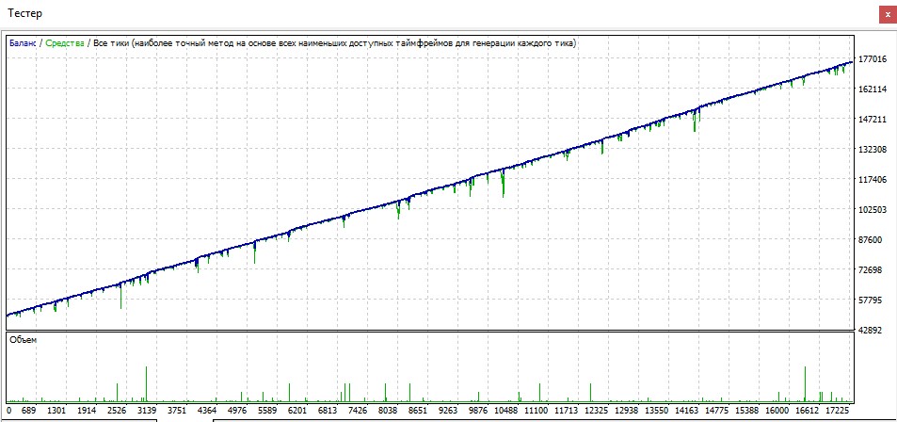Click the 10488 trade number label
897x422 pixels.
[x=505, y=411]
